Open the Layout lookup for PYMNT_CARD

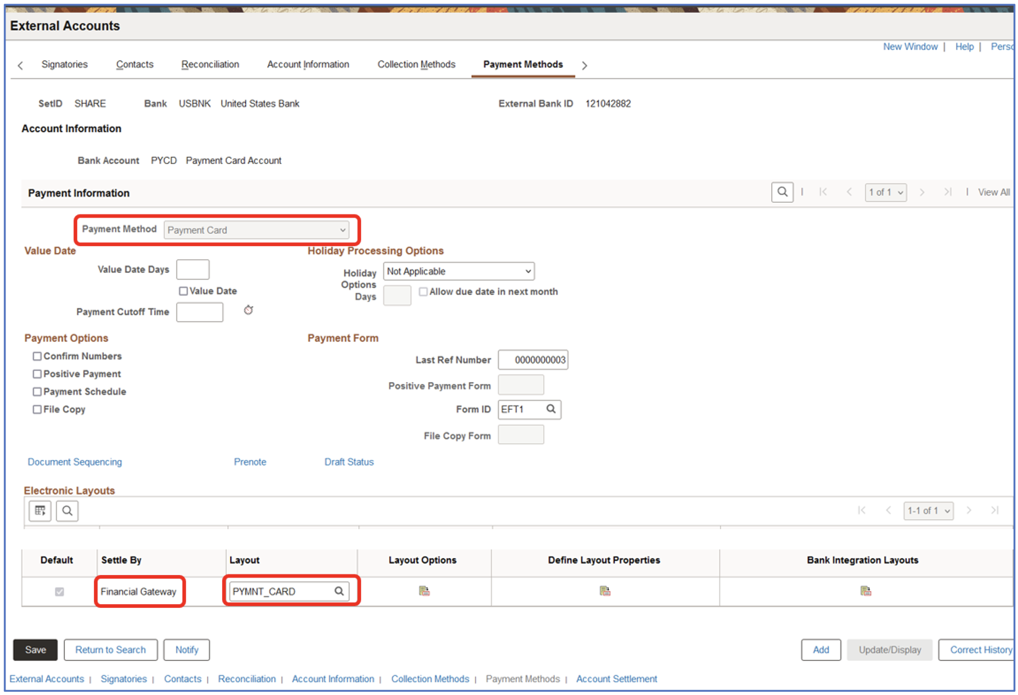pos(339,591)
